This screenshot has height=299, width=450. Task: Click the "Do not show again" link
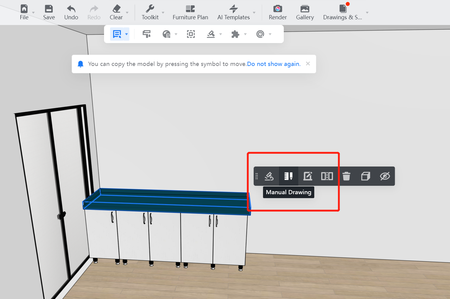[274, 64]
